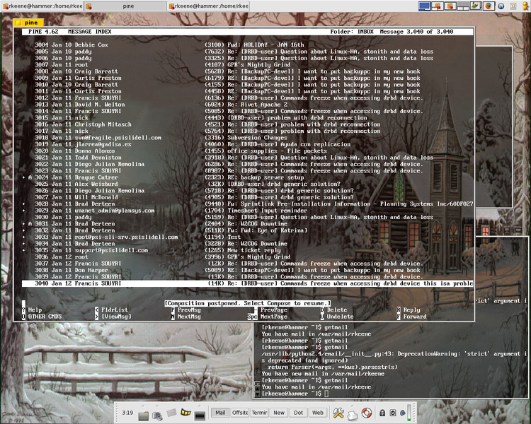531x424 pixels.
Task: Open the calendar icon showing 12
Action: [x=513, y=6]
